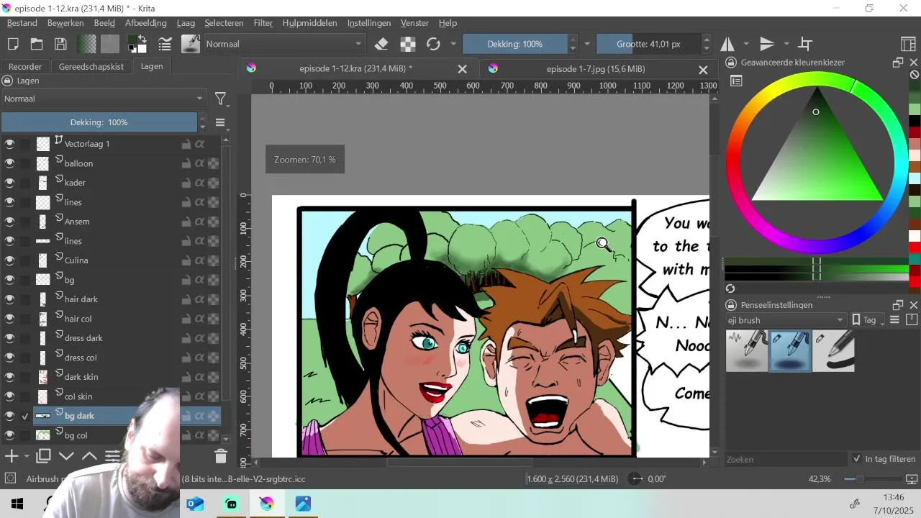Switch to episode 1-7.jpg document tab
Image resolution: width=921 pixels, height=518 pixels.
pyautogui.click(x=596, y=69)
